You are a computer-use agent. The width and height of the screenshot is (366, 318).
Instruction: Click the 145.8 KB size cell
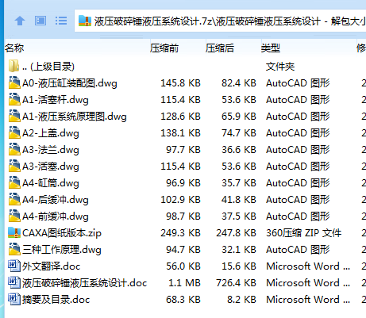pyautogui.click(x=180, y=83)
